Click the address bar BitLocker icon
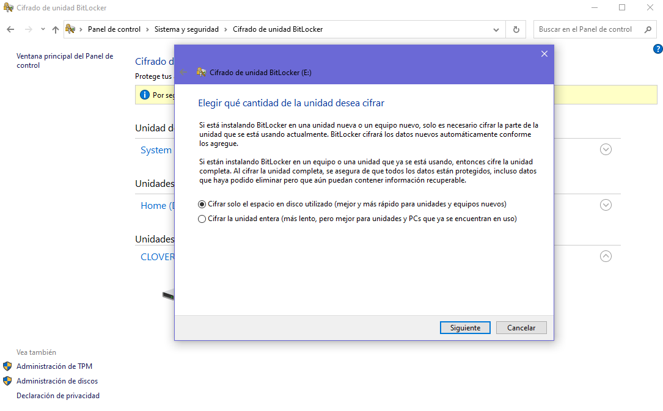This screenshot has width=663, height=411. [x=70, y=29]
